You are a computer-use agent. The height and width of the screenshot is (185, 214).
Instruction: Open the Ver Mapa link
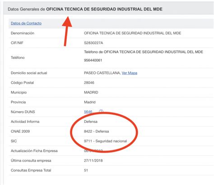pyautogui.click(x=130, y=73)
